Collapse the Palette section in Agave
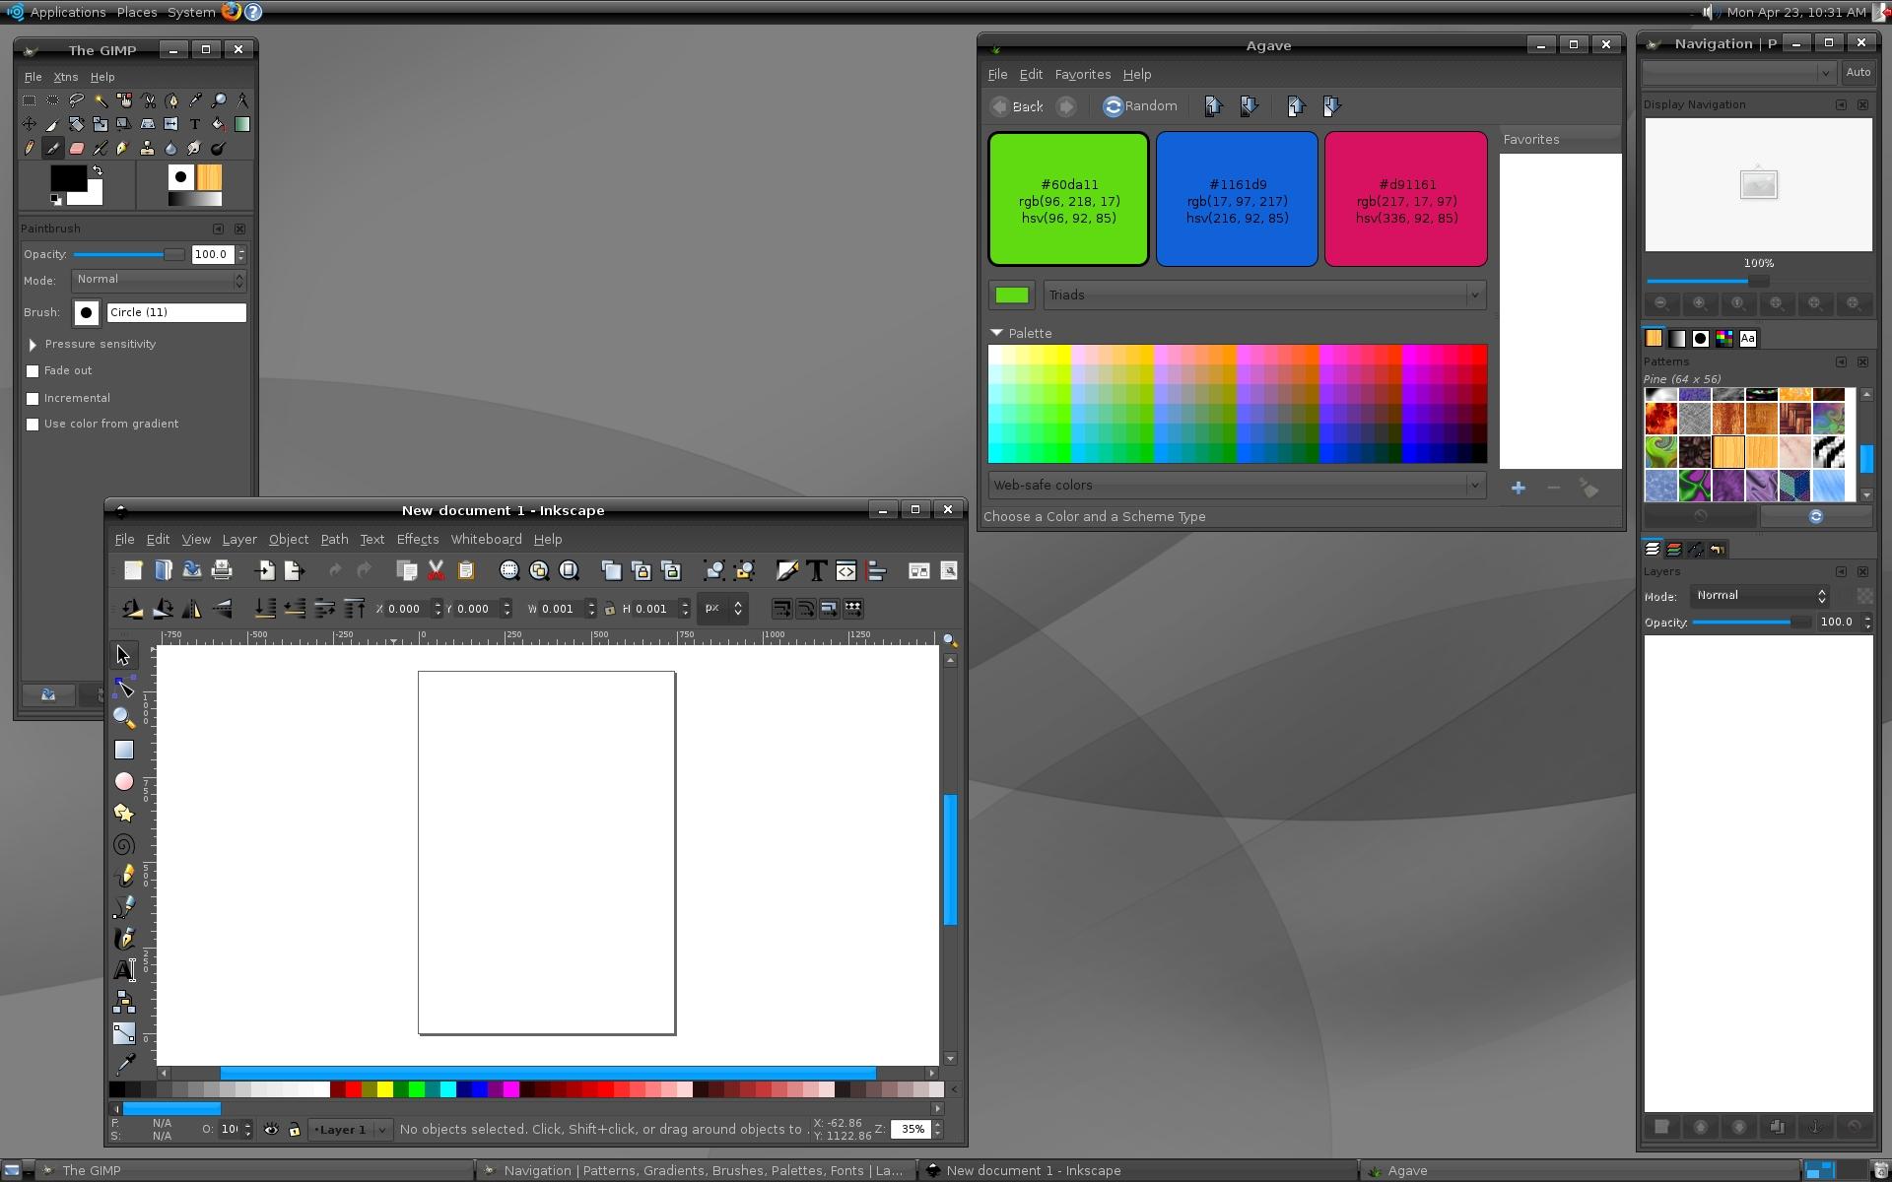This screenshot has height=1182, width=1892. tap(996, 333)
